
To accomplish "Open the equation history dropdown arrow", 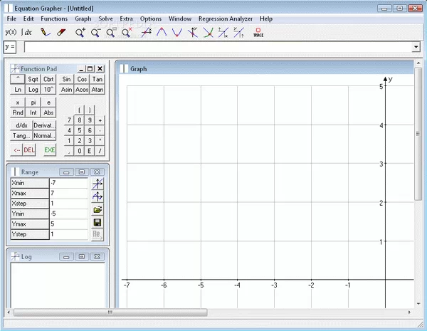I will pos(416,47).
